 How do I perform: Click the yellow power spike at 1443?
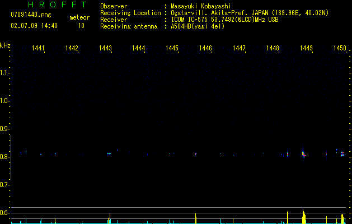click(x=110, y=218)
